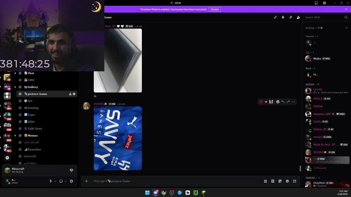Open More options for the message
Screen dimensions: 351x197
[x=293, y=102]
